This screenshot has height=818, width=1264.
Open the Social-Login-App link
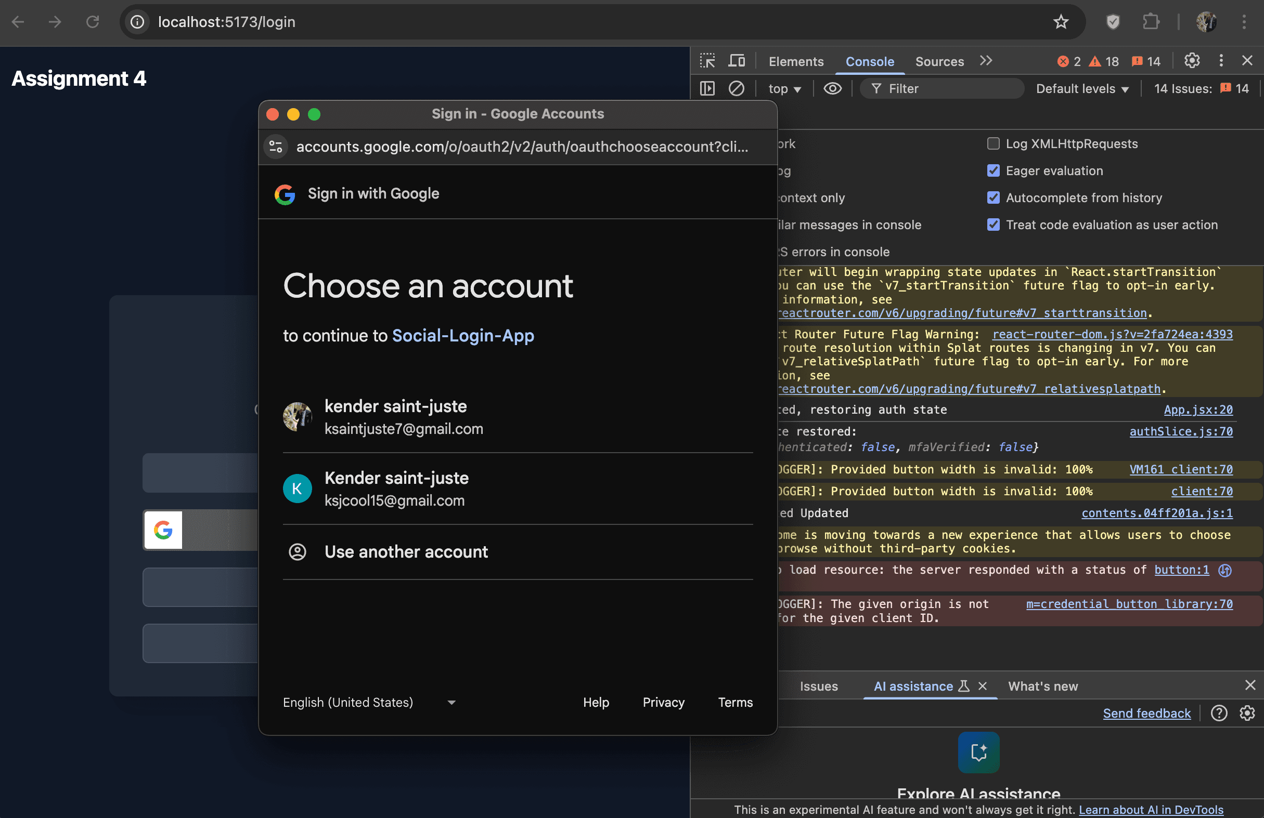tap(462, 335)
